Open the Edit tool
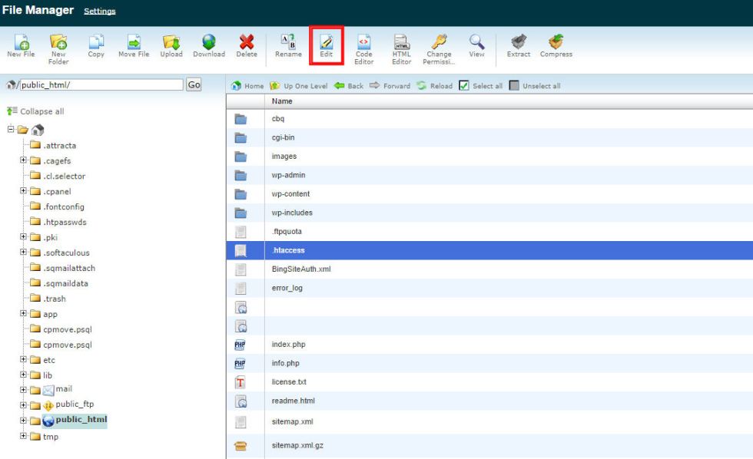 [327, 46]
